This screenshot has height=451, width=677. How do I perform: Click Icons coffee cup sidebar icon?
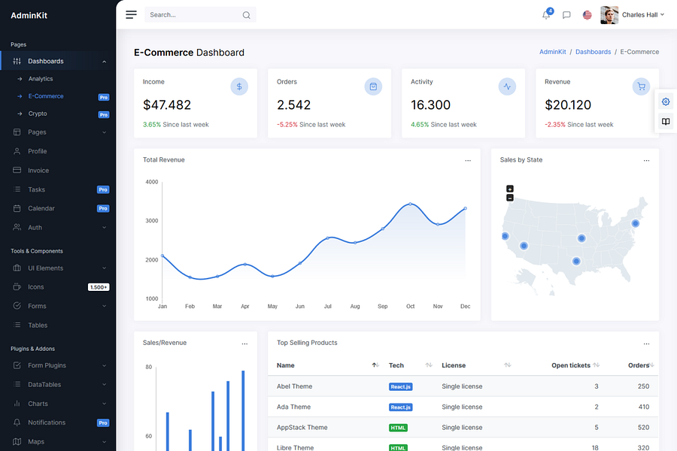click(x=17, y=287)
